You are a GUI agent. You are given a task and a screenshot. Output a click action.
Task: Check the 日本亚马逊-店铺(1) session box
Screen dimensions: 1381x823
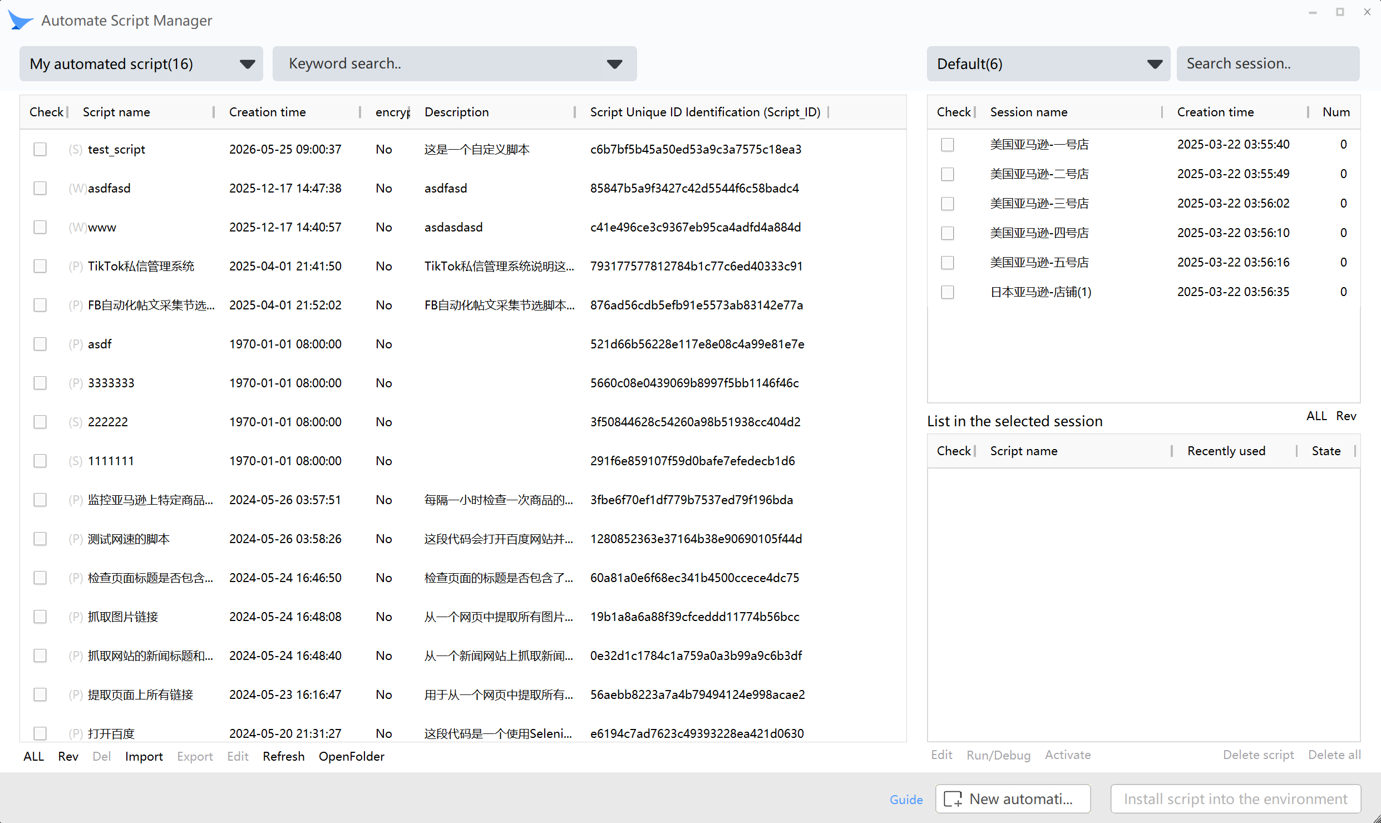pyautogui.click(x=948, y=292)
